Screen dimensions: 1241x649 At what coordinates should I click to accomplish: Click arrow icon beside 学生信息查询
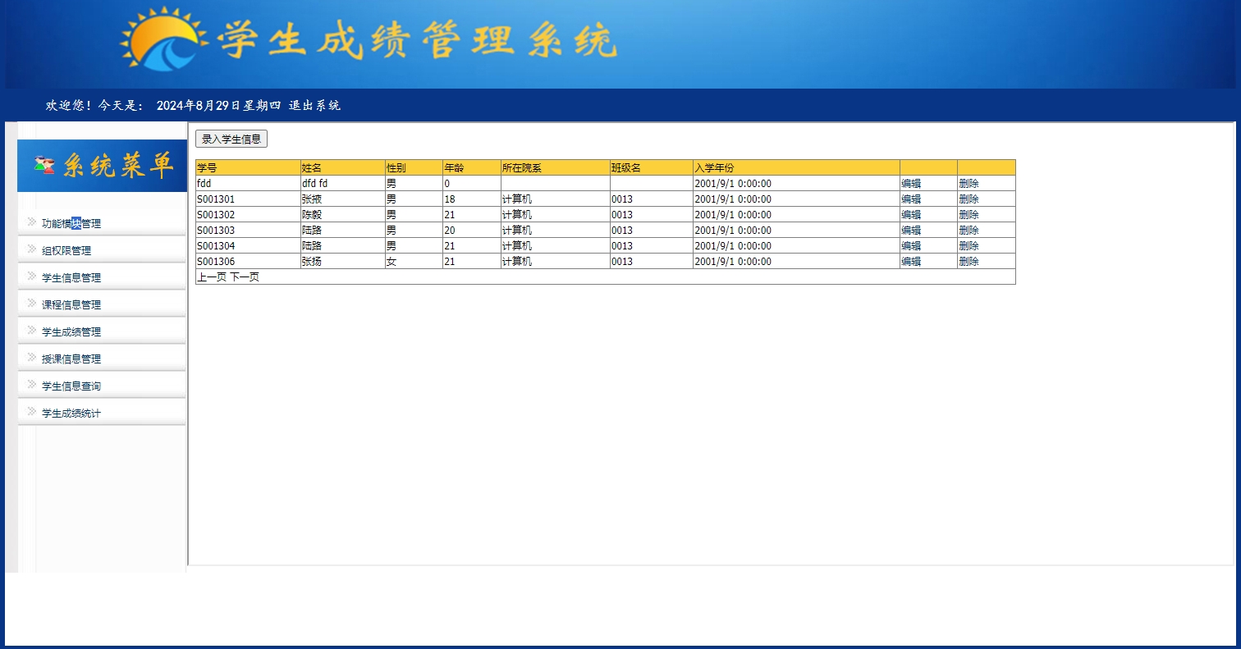[31, 384]
